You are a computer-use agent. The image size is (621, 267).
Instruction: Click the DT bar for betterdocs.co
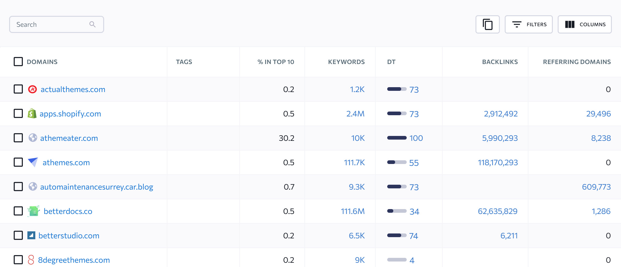coord(397,211)
